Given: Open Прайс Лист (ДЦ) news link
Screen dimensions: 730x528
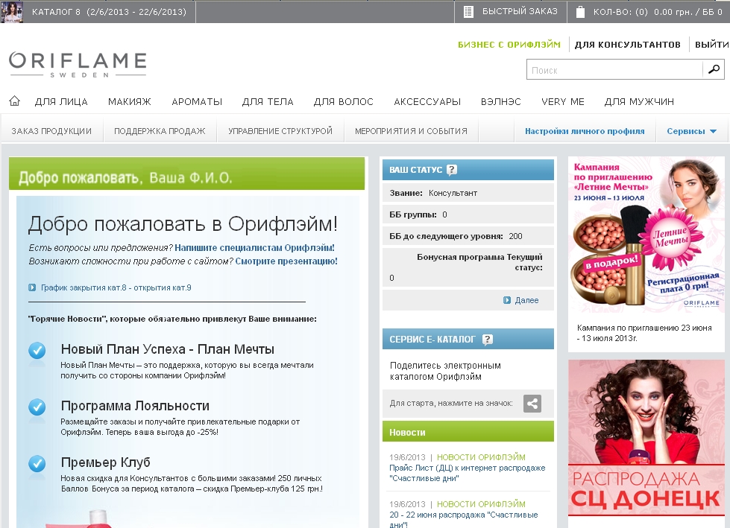Looking at the screenshot, I should click(x=467, y=473).
